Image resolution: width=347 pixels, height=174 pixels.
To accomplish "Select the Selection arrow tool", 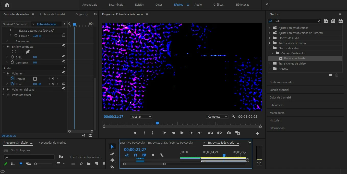I will [112, 146].
